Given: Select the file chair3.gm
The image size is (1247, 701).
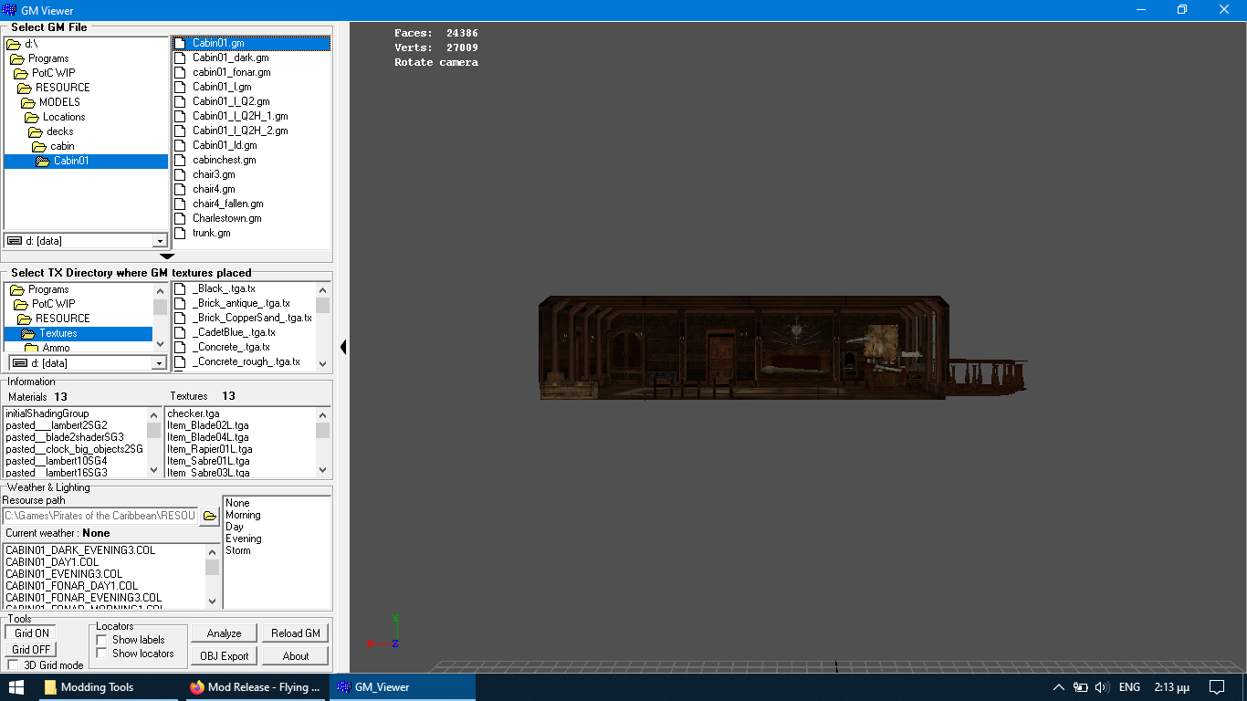Looking at the screenshot, I should [x=214, y=174].
